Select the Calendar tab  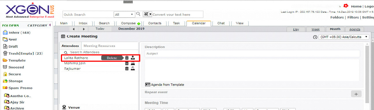(x=199, y=23)
